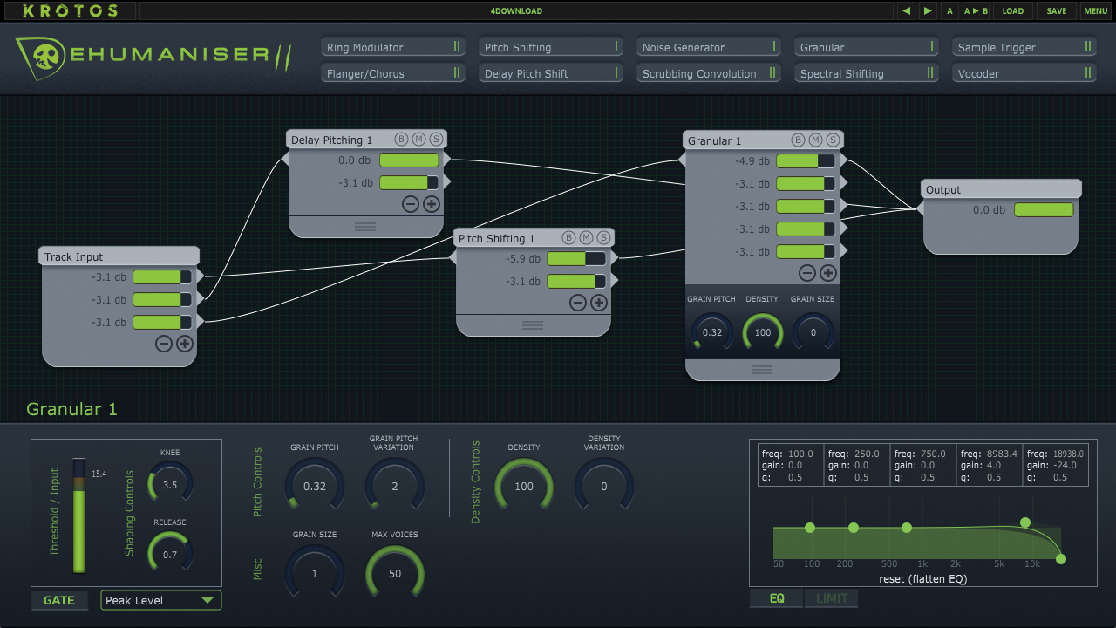Click the Output node input port

[918, 209]
